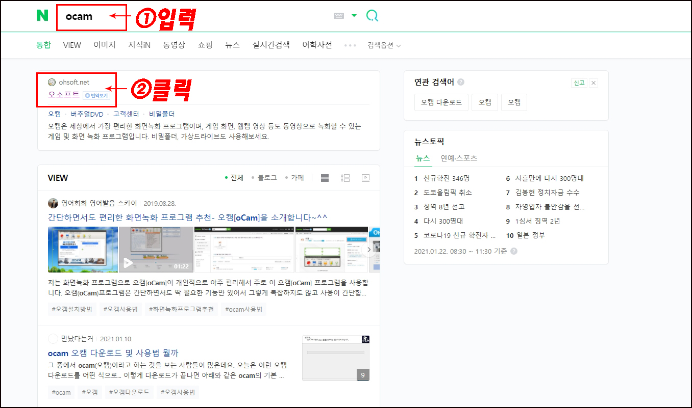
Task: Expand the 검색옵션 dropdown
Action: click(384, 45)
